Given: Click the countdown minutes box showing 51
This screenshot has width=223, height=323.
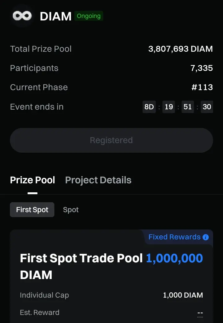Looking at the screenshot, I should (x=188, y=107).
